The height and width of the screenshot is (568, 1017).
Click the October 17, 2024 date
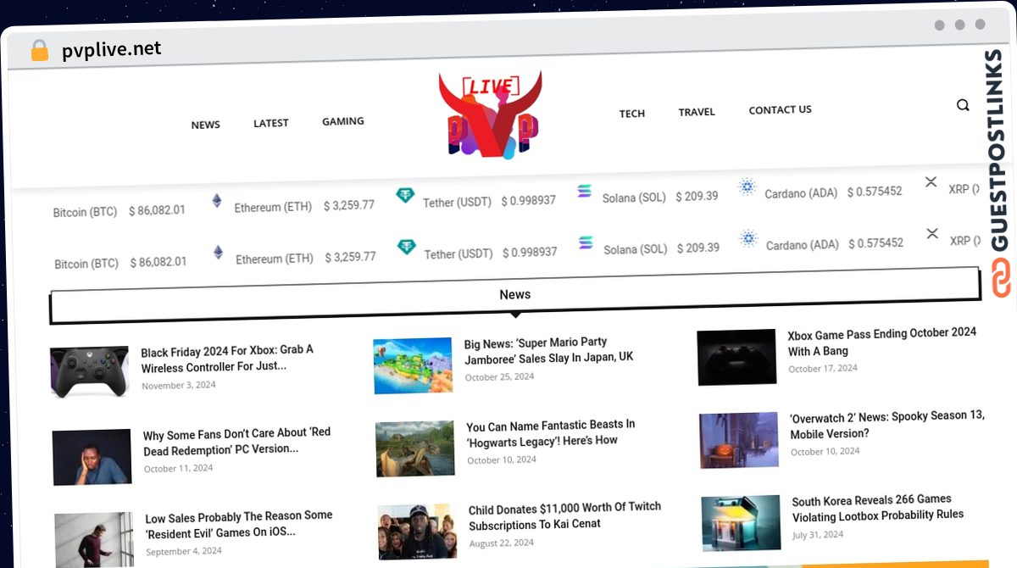pyautogui.click(x=823, y=369)
